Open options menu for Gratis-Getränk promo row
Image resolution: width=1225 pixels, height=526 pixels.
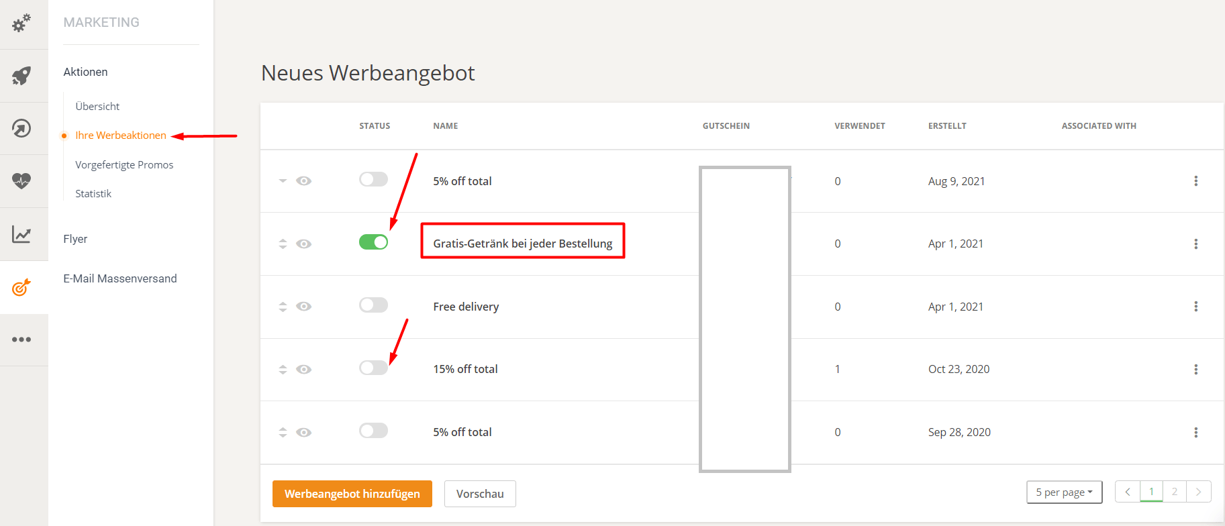(x=1195, y=244)
